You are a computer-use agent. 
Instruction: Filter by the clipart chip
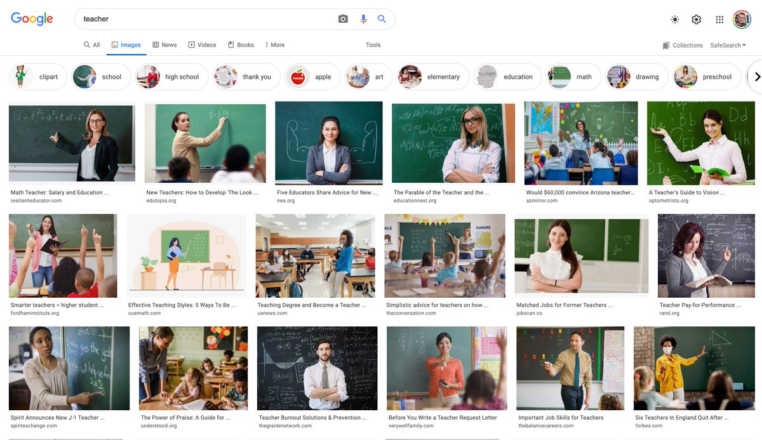point(38,77)
